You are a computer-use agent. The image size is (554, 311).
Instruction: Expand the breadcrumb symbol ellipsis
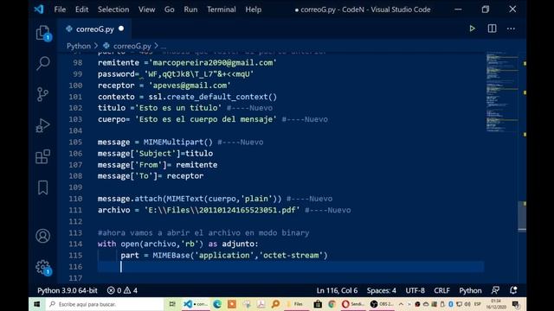coord(163,46)
